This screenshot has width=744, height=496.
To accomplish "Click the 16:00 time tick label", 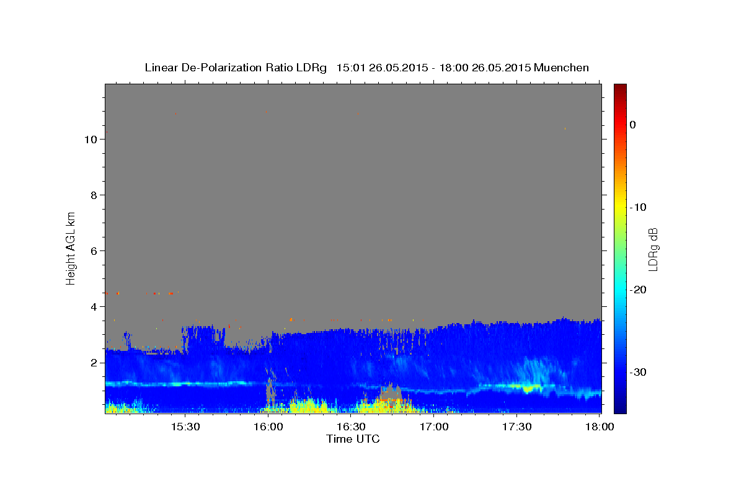I will (x=268, y=427).
